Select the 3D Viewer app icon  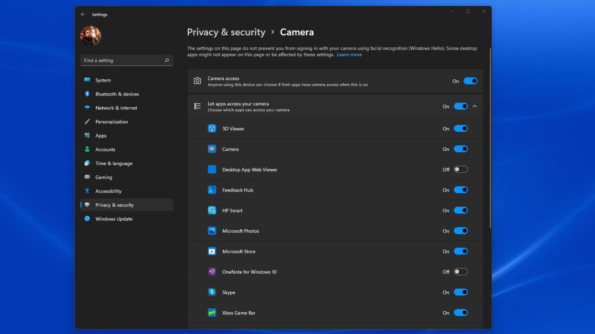[212, 128]
